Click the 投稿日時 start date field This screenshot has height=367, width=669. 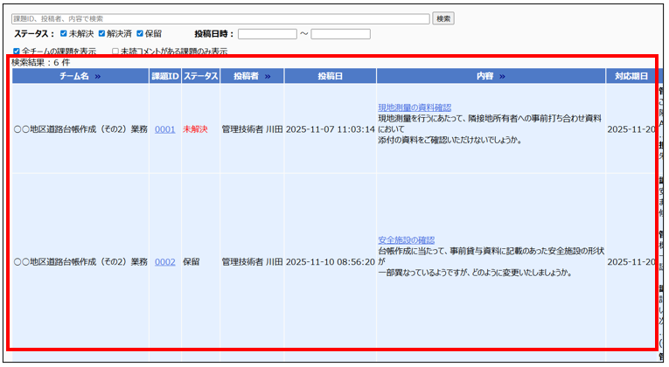[x=267, y=34]
